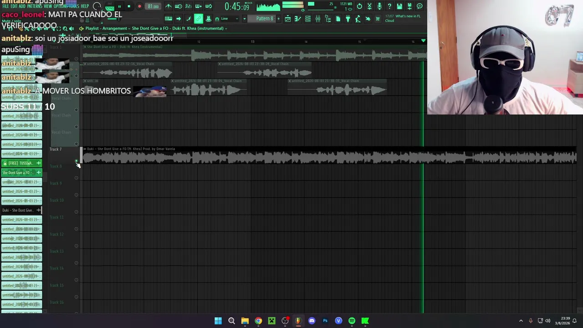
Task: Open Photoshop from taskbar
Action: (x=325, y=321)
